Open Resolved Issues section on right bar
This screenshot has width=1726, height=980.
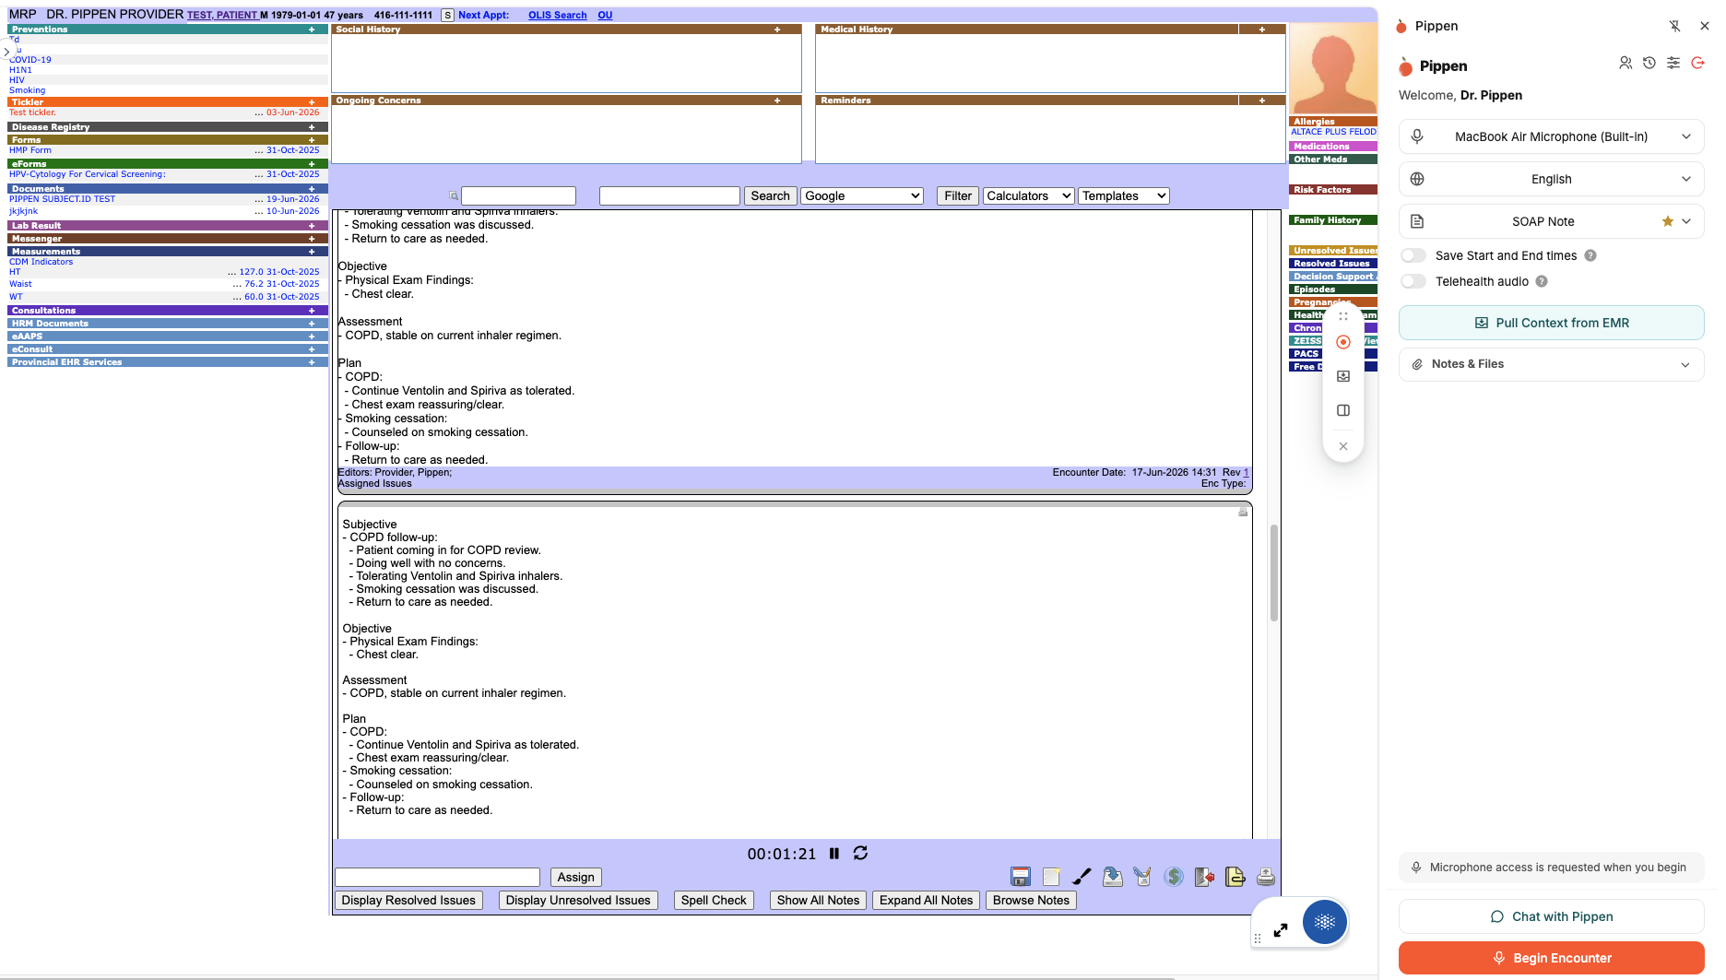coord(1331,264)
